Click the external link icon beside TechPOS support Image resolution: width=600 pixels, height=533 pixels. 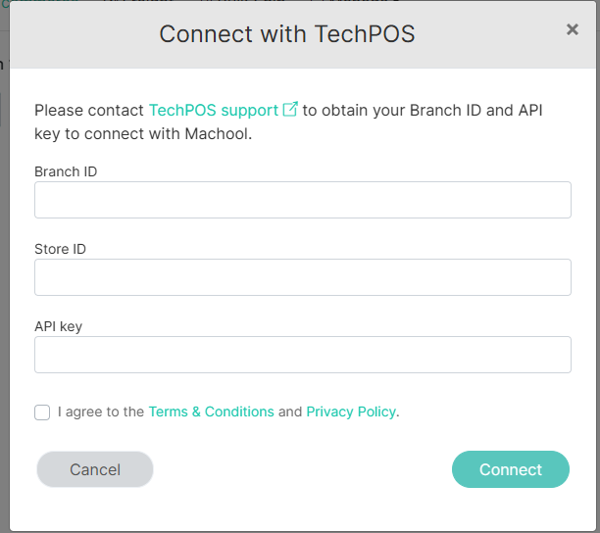pyautogui.click(x=290, y=110)
